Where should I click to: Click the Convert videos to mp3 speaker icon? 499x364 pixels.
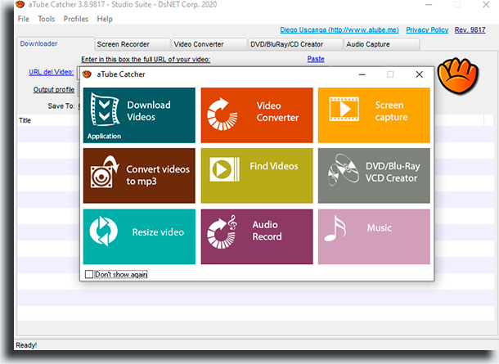pos(104,172)
